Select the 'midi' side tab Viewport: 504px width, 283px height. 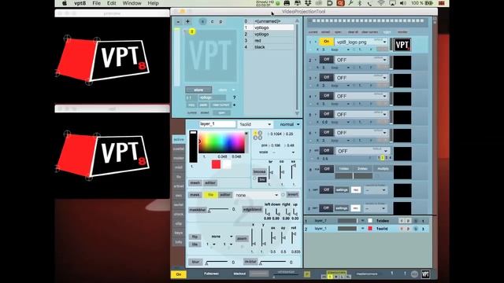[179, 167]
